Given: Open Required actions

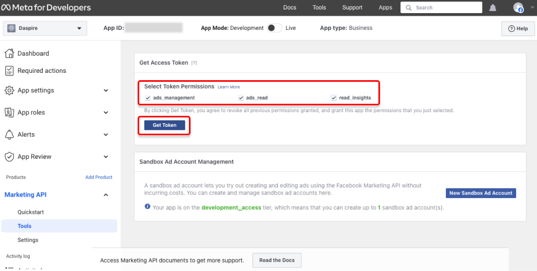Looking at the screenshot, I should [x=42, y=71].
